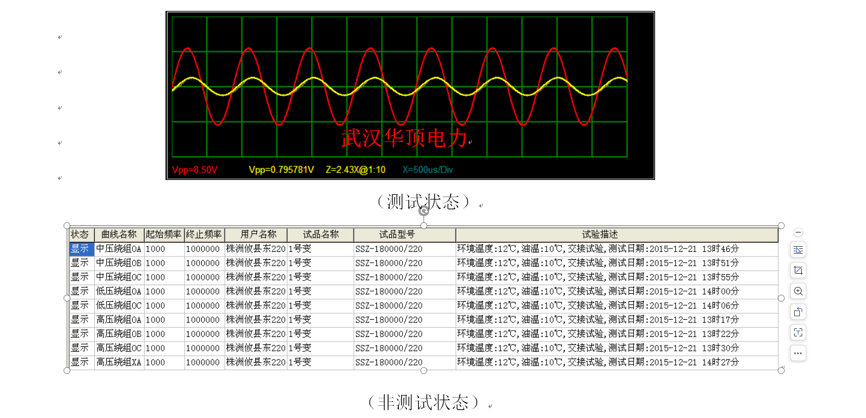Select the 中压绕组OA curve name cell
Screen dimensions: 866x418
(x=119, y=249)
